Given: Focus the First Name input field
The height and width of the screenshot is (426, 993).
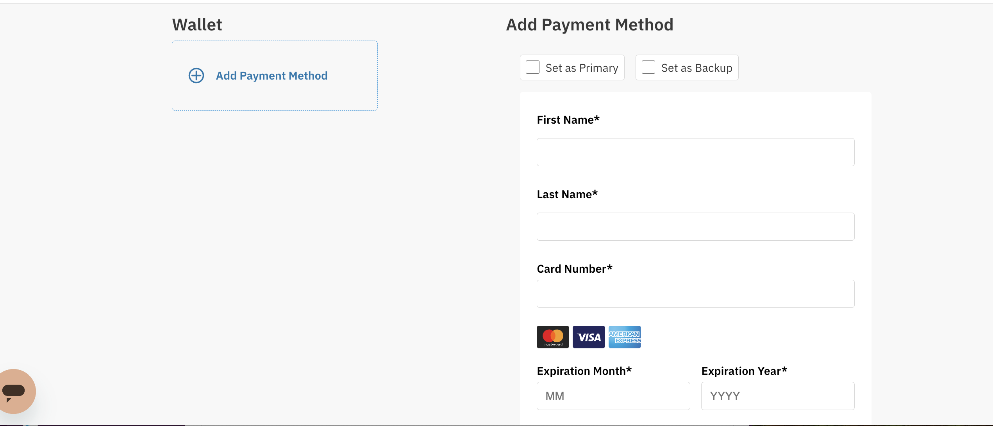Looking at the screenshot, I should click(695, 152).
